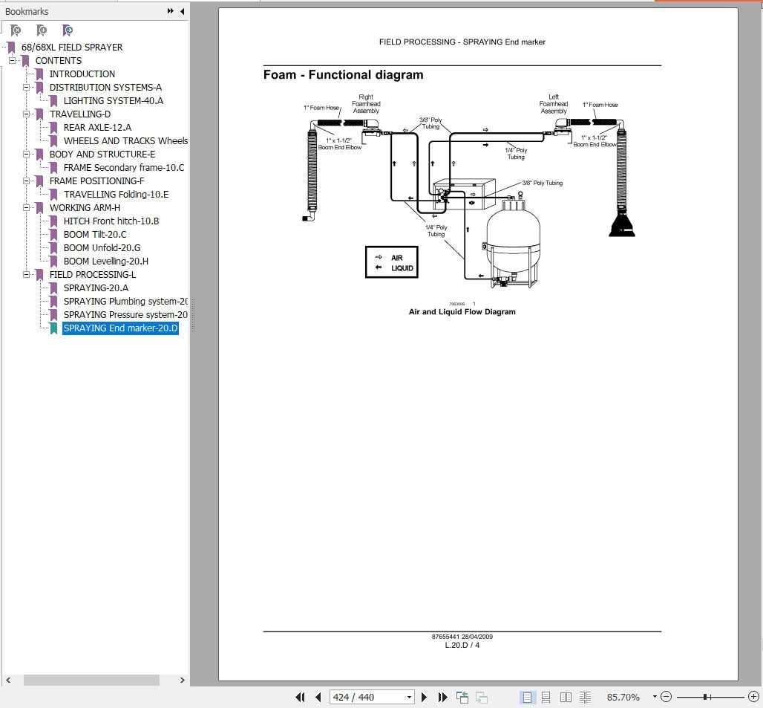
Task: Click the Bookmarks panel title
Action: [27, 11]
